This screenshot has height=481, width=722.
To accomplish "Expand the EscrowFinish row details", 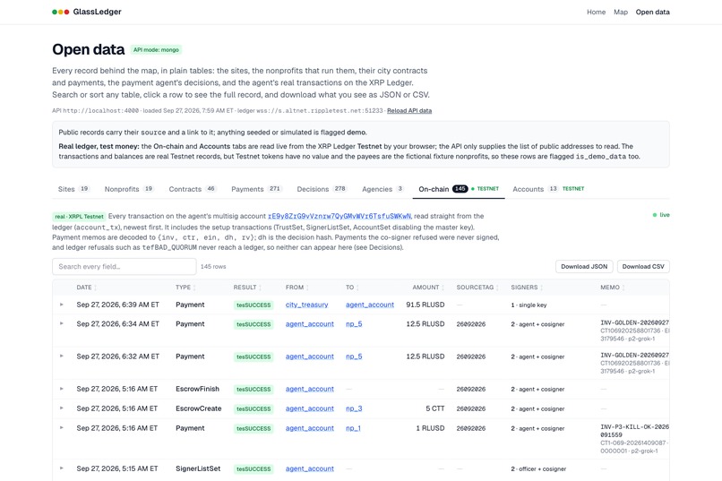I will click(61, 389).
